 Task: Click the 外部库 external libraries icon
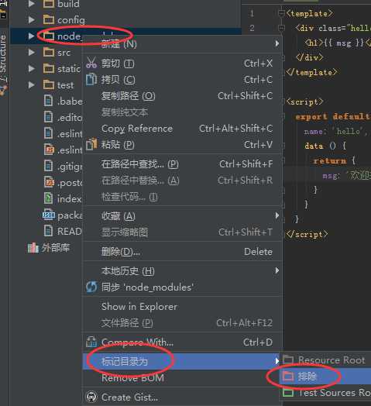[x=33, y=248]
